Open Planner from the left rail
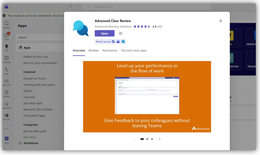Screen dimensions: 260x155 tap(7, 117)
